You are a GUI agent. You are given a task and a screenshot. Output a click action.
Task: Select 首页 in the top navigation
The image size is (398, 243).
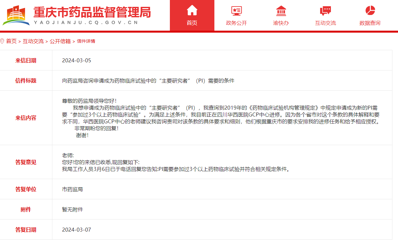pos(191,23)
